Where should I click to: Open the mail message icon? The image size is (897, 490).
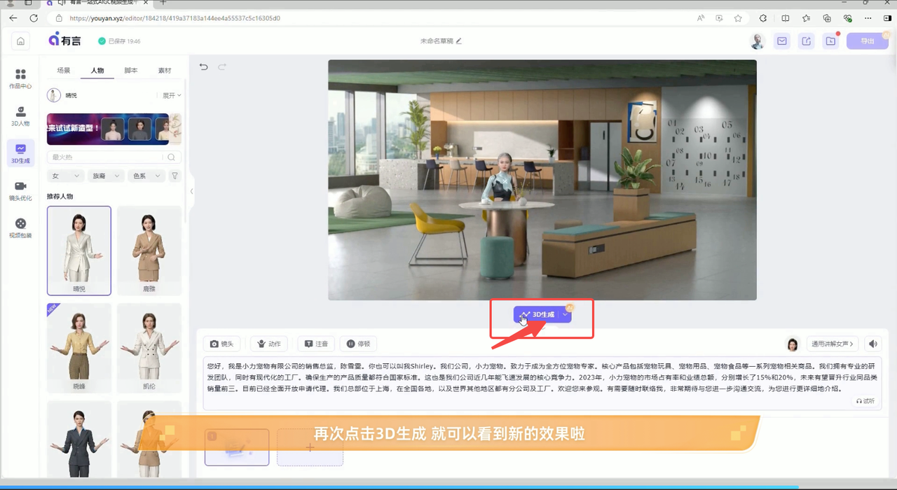(x=781, y=41)
